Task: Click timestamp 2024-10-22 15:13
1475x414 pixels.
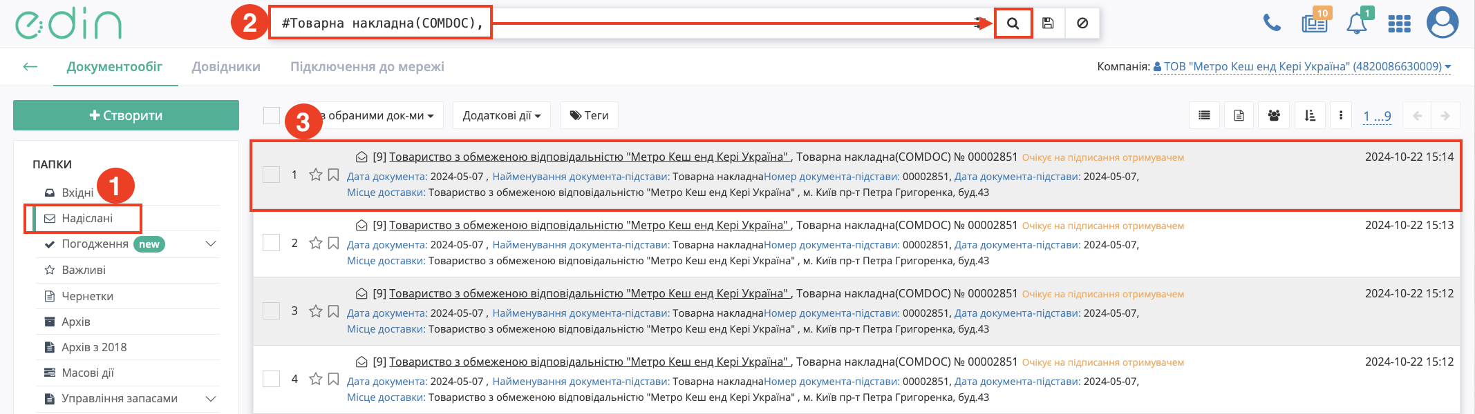Action: pos(1409,225)
